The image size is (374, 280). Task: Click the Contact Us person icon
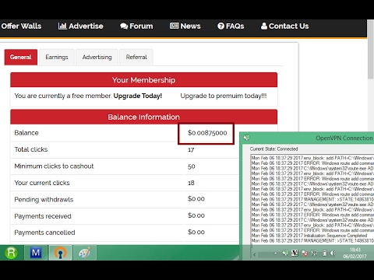pos(264,26)
